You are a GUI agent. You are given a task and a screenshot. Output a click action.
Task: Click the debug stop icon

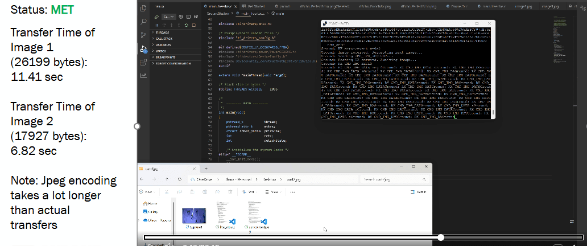click(194, 25)
